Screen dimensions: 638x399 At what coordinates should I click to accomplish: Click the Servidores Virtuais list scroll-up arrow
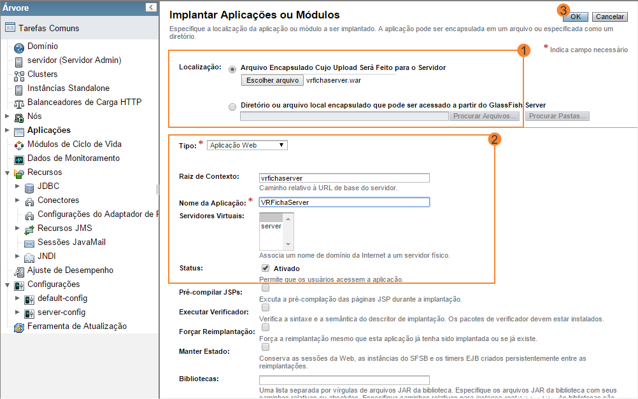click(288, 219)
